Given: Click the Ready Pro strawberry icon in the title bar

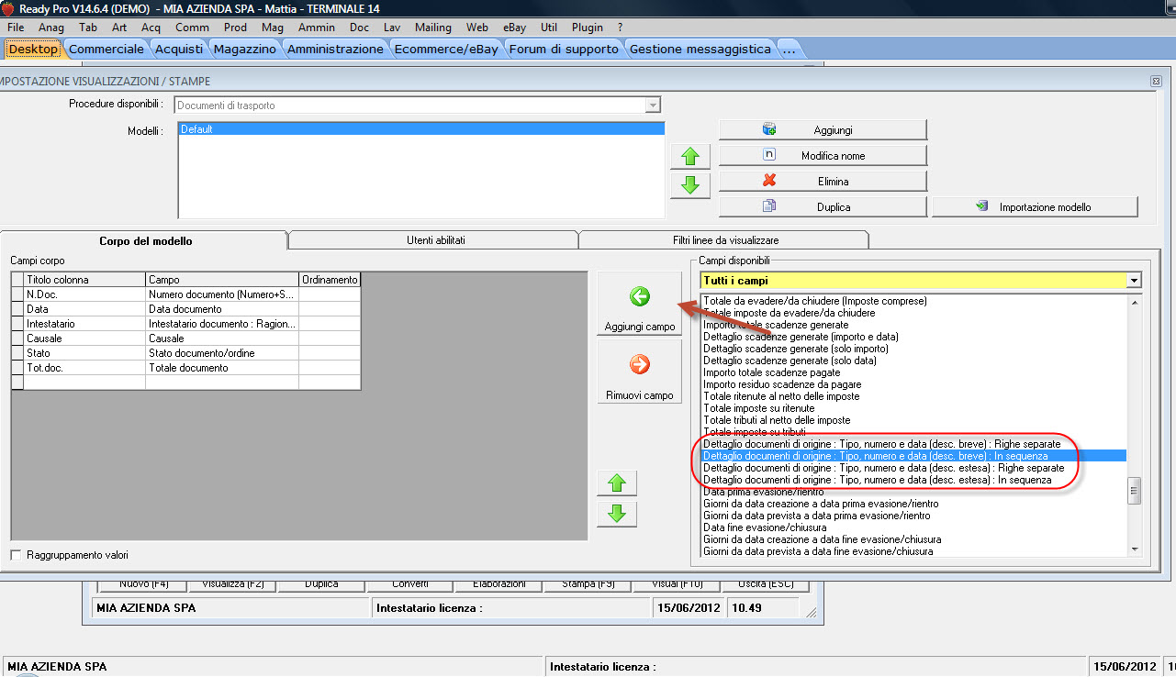Looking at the screenshot, I should (x=8, y=9).
